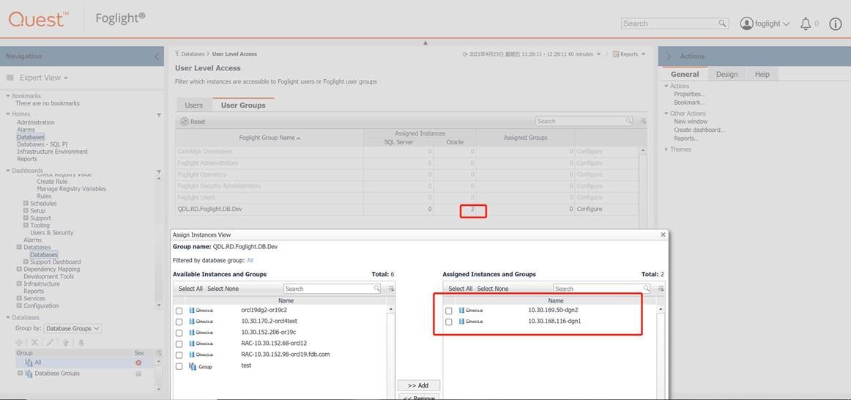The image size is (851, 400).
Task: Click the delete X icon under Databases
Action: pyautogui.click(x=34, y=342)
